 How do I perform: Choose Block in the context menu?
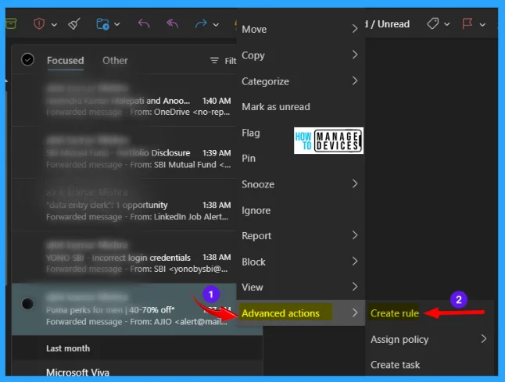point(301,262)
